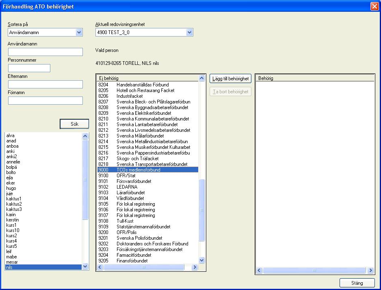The height and width of the screenshot is (290, 381).
Task: Click the Behörig horizontal scrollbar thumb
Action: coord(314,270)
